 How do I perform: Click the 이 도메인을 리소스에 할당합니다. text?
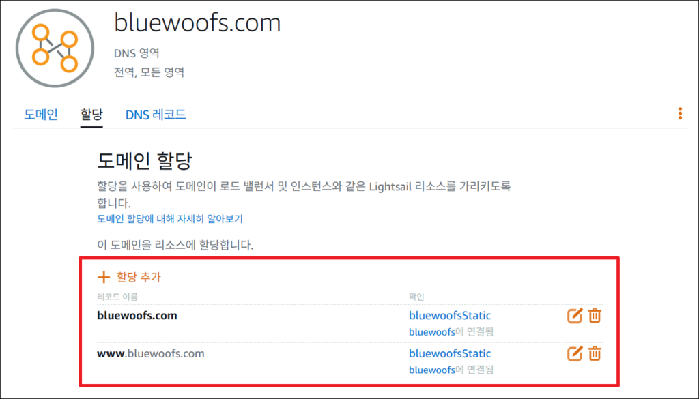[175, 245]
